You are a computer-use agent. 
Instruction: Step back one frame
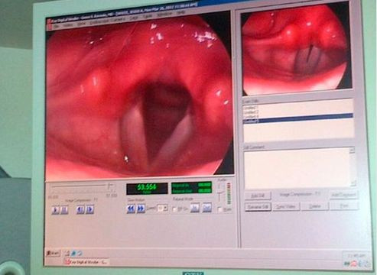(x=80, y=209)
